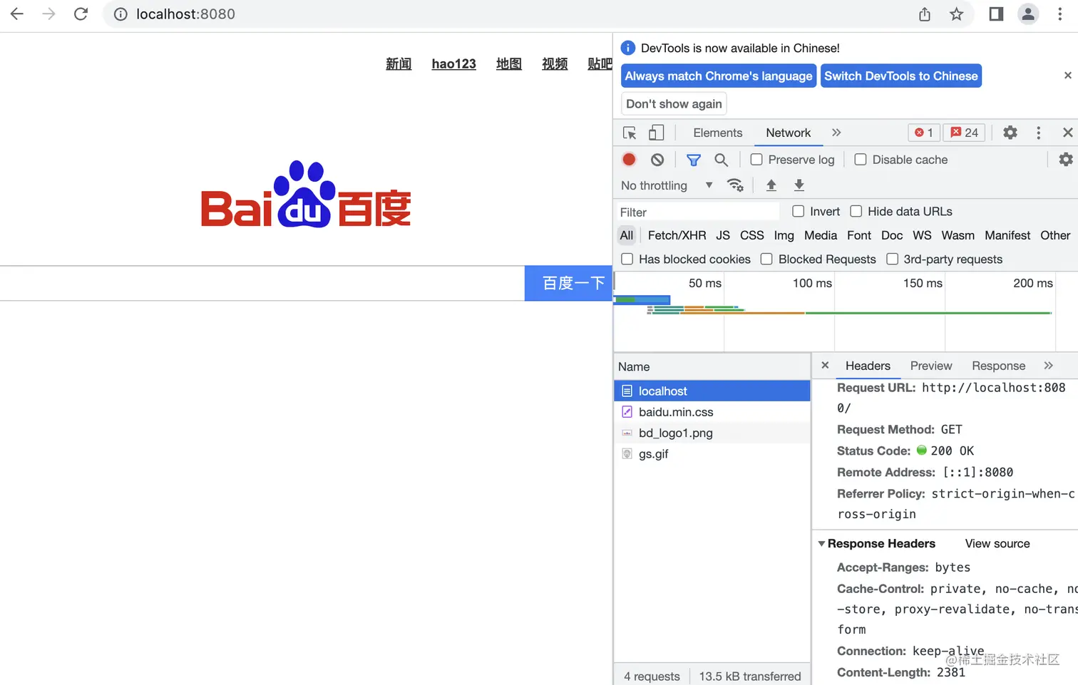Open the No throttling dropdown
The image size is (1078, 685).
point(667,185)
